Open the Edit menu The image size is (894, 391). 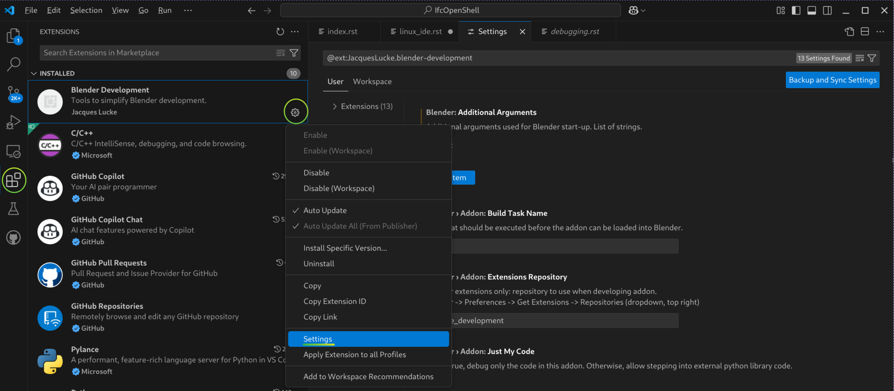click(x=54, y=10)
